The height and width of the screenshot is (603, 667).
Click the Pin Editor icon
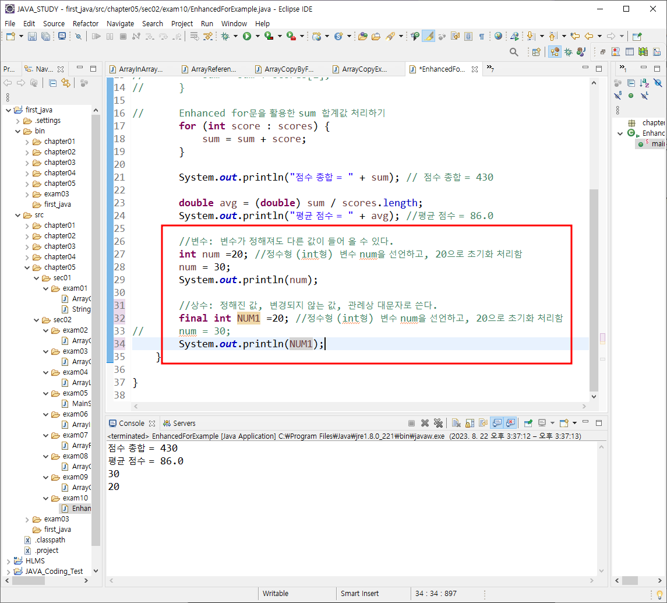coord(637,37)
